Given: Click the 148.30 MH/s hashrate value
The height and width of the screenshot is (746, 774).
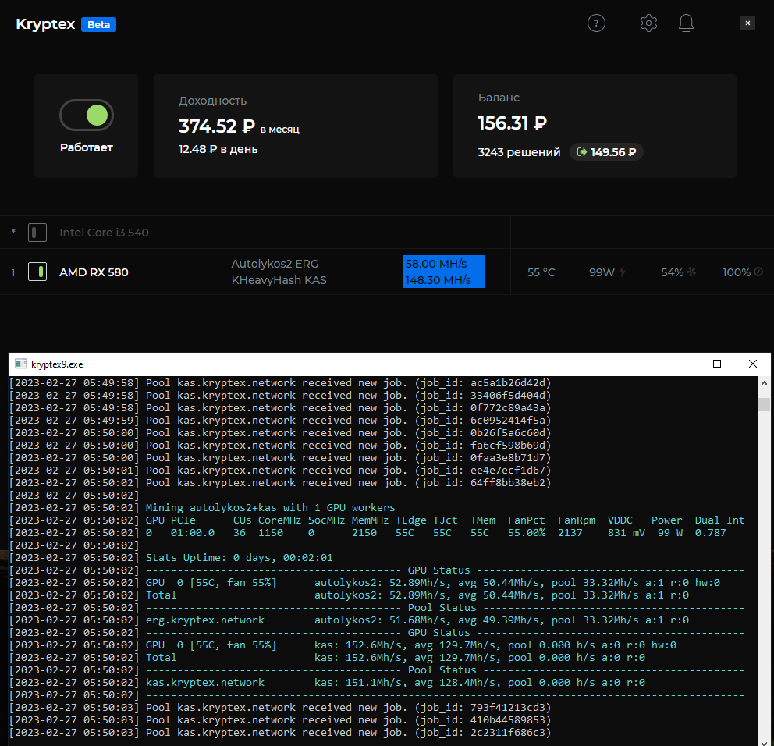Looking at the screenshot, I should [438, 280].
